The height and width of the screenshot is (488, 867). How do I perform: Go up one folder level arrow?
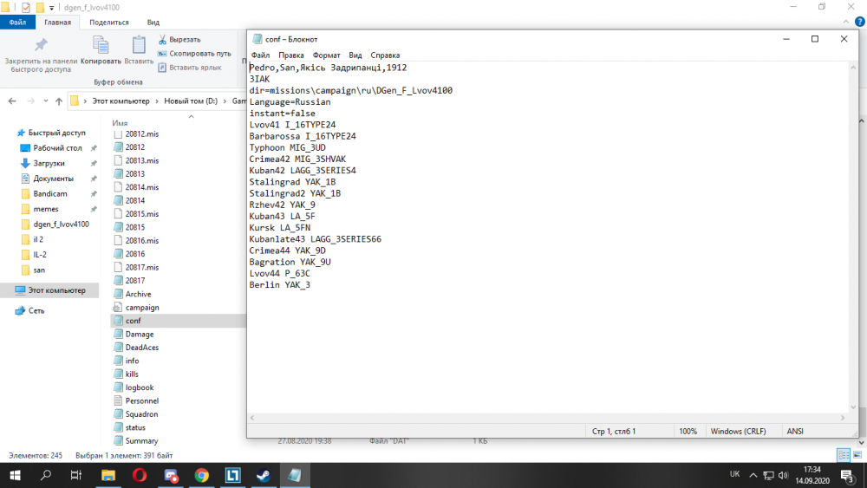pyautogui.click(x=59, y=101)
